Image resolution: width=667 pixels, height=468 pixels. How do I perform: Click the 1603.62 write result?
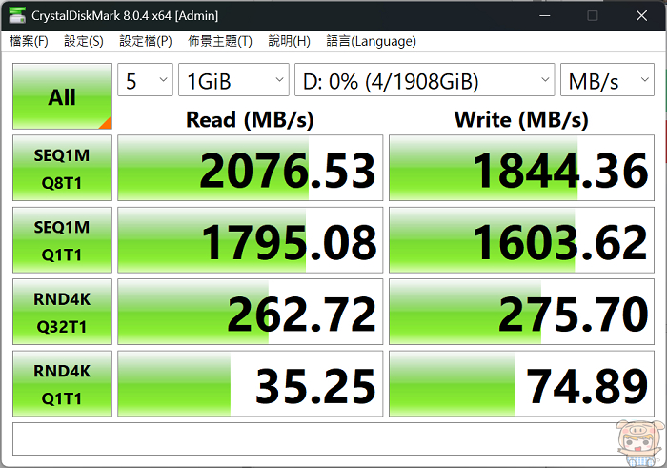click(521, 240)
